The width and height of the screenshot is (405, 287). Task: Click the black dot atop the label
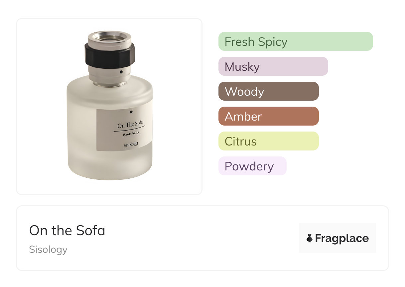[131, 112]
